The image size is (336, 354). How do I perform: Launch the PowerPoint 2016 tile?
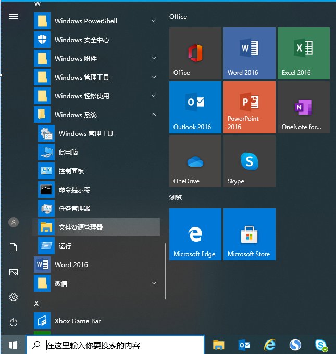tap(249, 107)
